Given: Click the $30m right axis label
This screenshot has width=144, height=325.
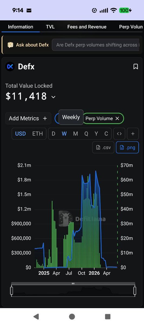Looking at the screenshot, I should (x=127, y=223).
